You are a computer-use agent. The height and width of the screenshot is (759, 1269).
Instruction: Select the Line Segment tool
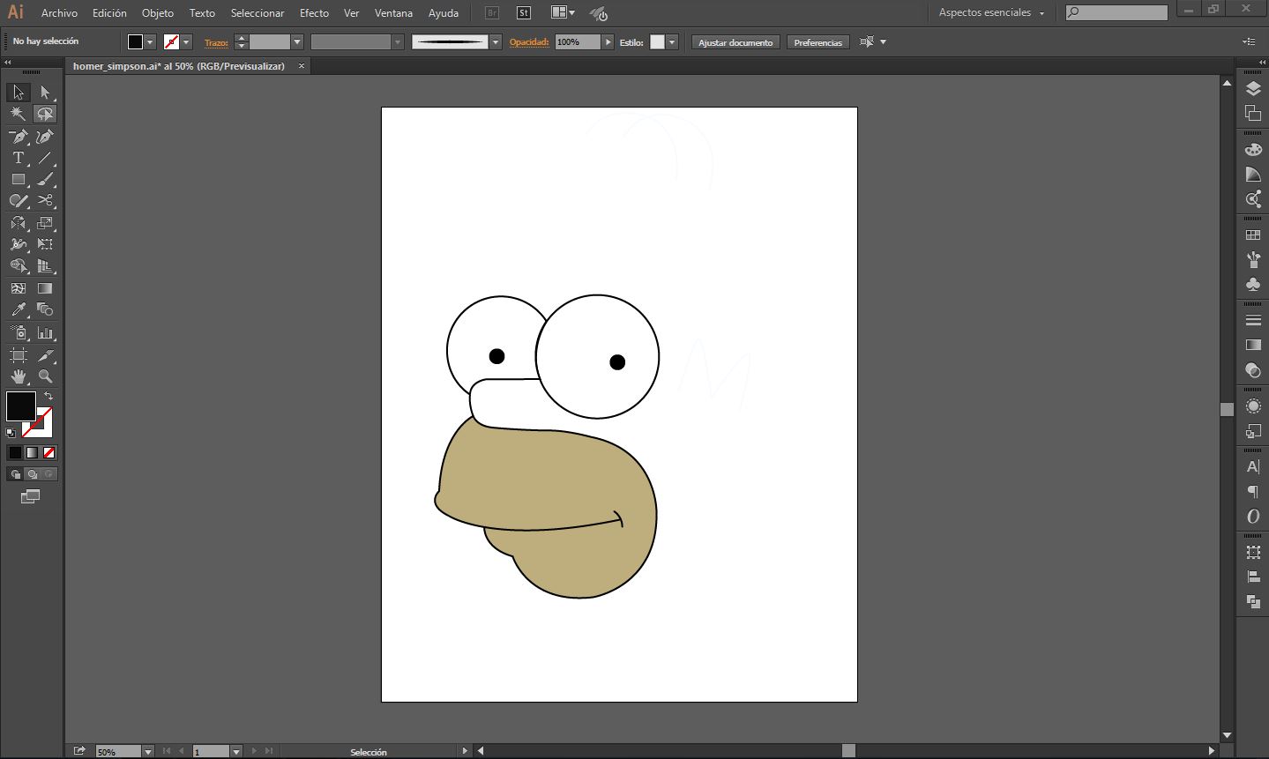(x=45, y=158)
